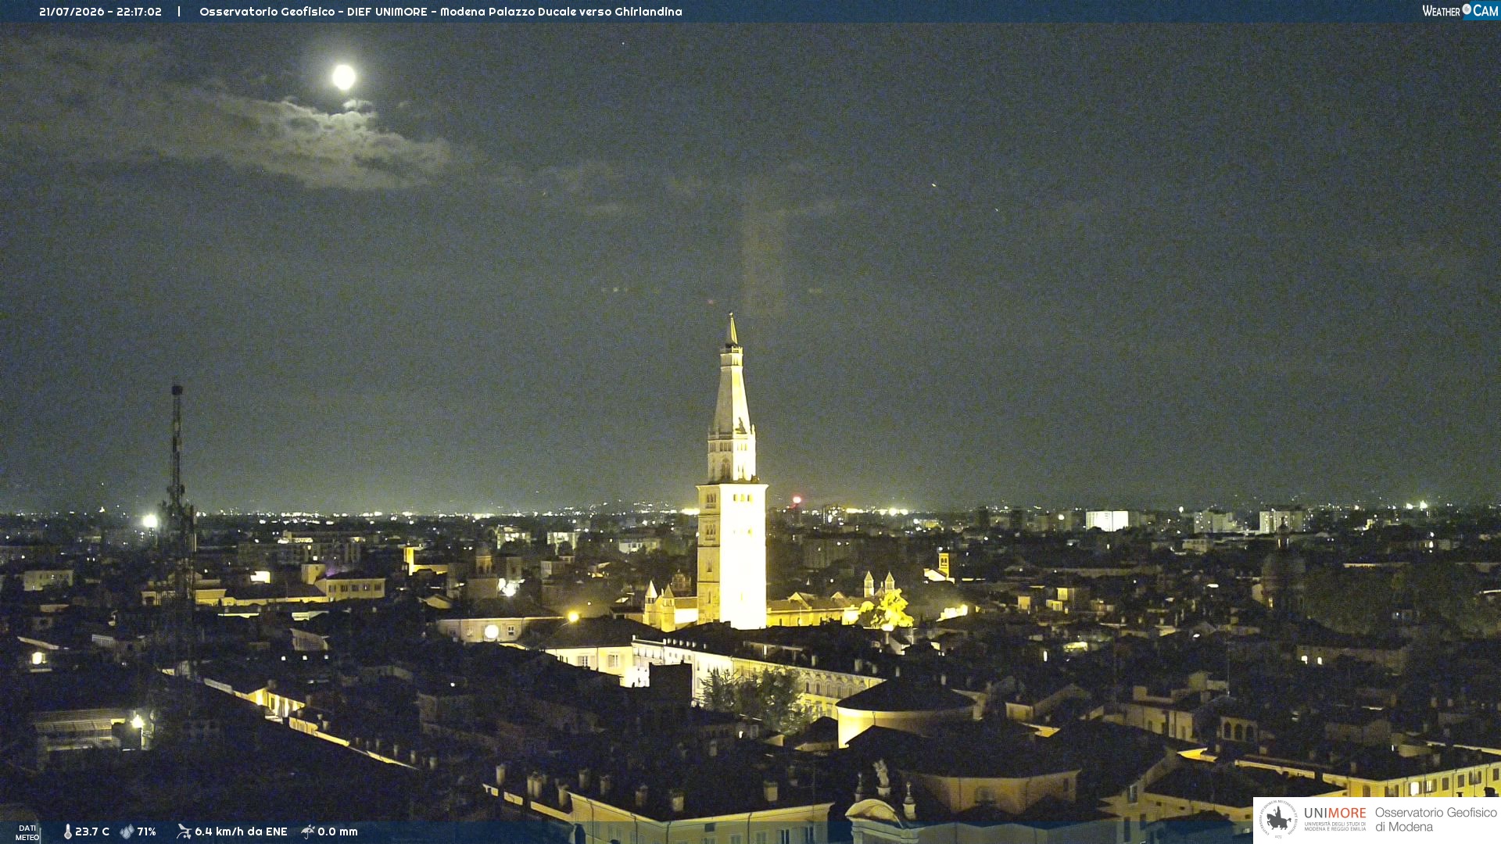This screenshot has width=1501, height=844.
Task: Click the Osservatorio Geofisico di Modena caption
Action: pos(1436,820)
